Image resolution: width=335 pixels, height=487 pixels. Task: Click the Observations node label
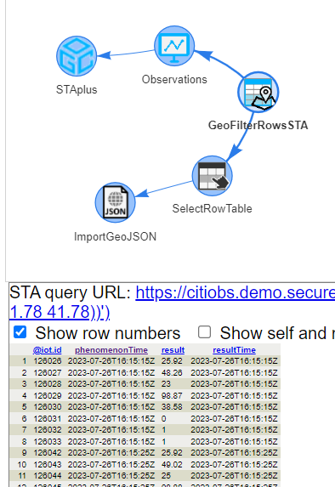(174, 80)
